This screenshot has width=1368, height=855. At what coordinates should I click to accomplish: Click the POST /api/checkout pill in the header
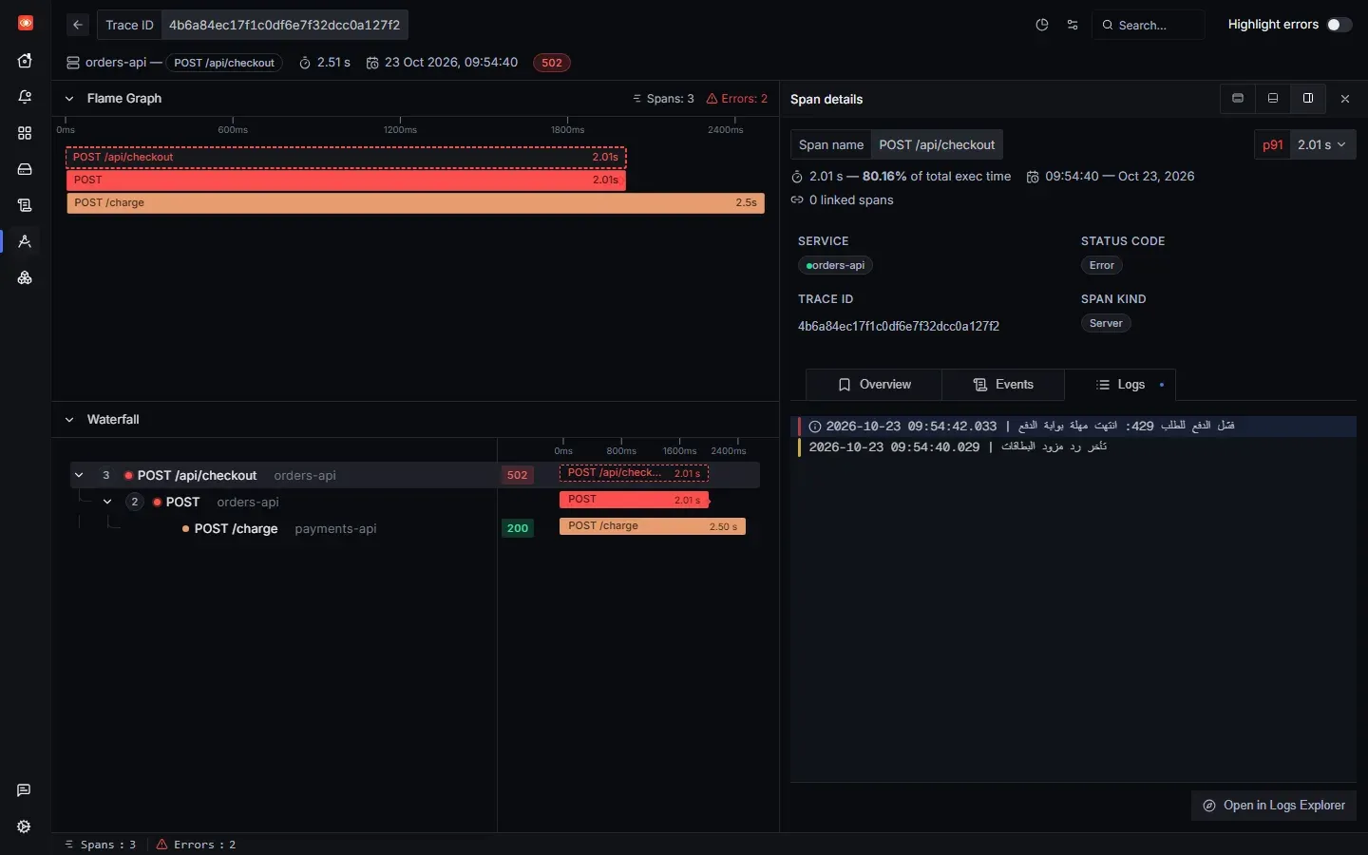point(224,63)
